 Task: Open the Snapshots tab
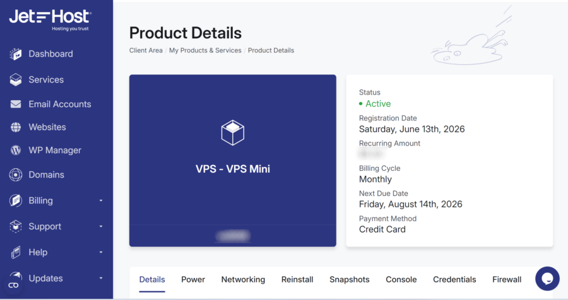[x=349, y=280]
